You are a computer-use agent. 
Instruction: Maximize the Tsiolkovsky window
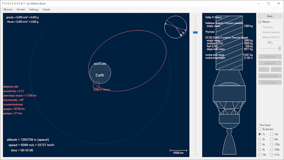coord(269,3)
